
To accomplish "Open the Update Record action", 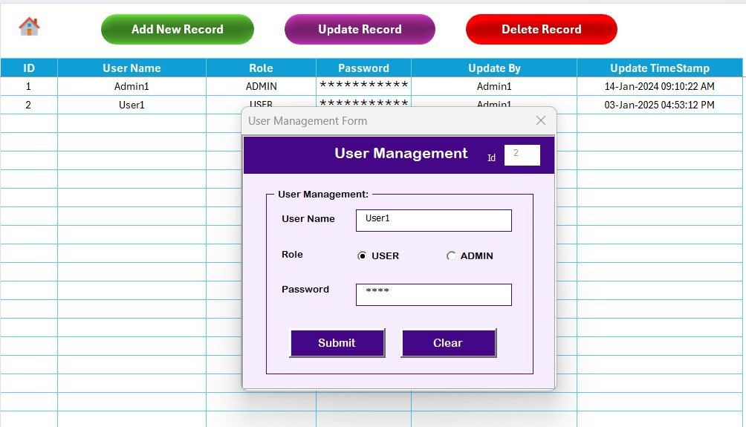I will point(360,30).
